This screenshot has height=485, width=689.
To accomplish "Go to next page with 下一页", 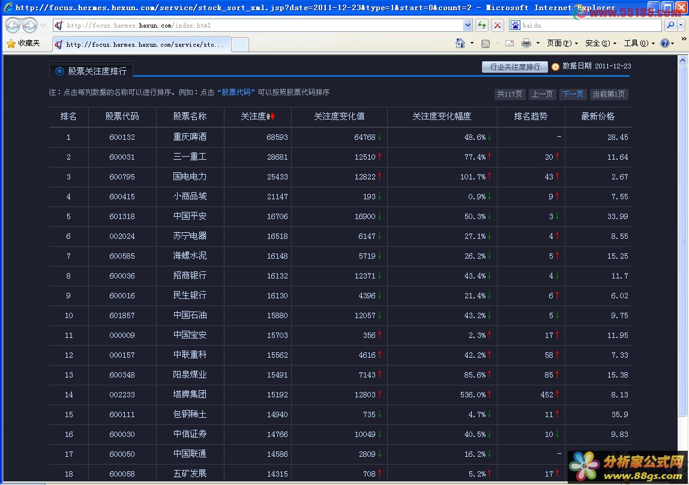I will 573,94.
